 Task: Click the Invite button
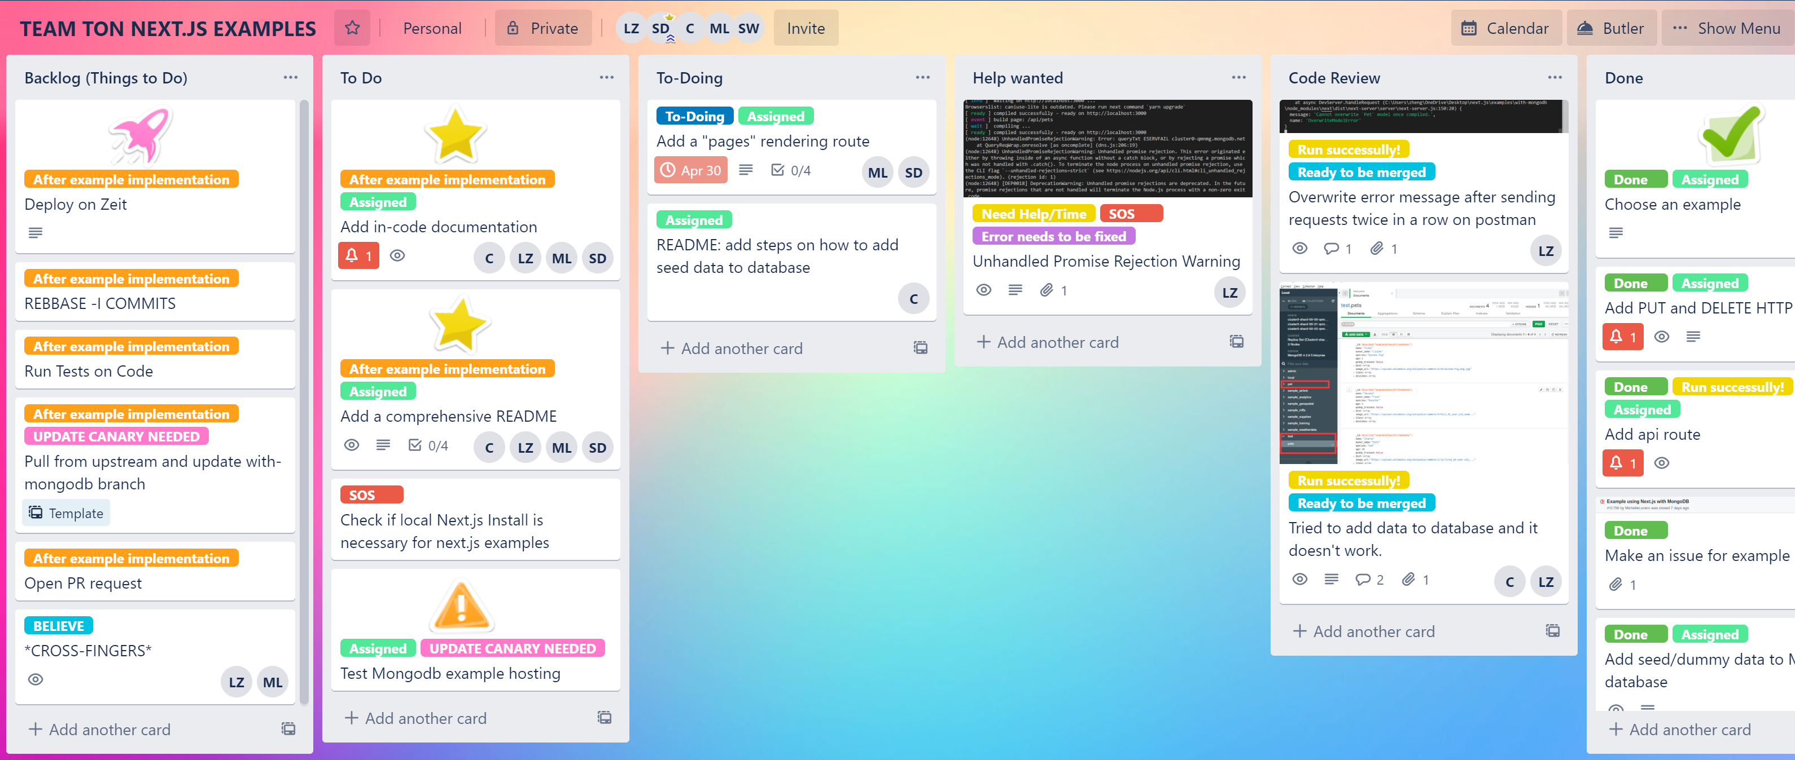805,28
